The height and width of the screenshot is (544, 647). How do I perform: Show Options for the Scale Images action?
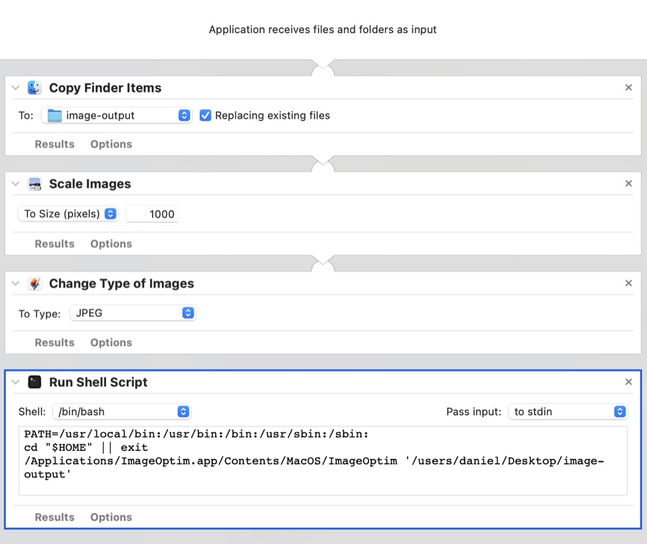pyautogui.click(x=111, y=244)
